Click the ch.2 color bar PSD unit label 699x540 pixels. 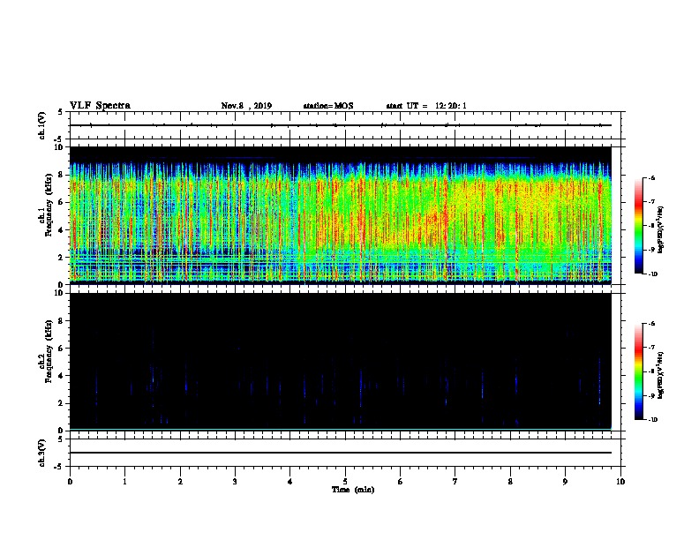click(x=661, y=375)
